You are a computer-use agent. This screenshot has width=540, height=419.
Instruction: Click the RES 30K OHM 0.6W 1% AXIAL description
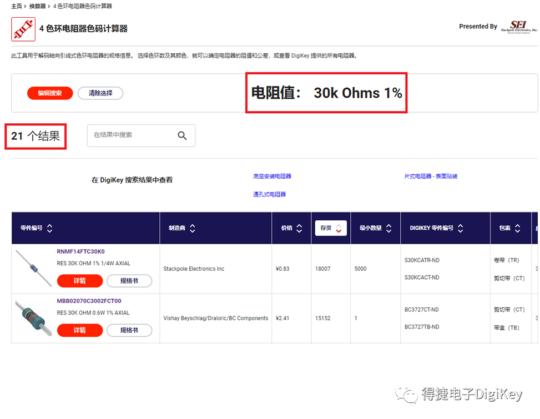93,312
